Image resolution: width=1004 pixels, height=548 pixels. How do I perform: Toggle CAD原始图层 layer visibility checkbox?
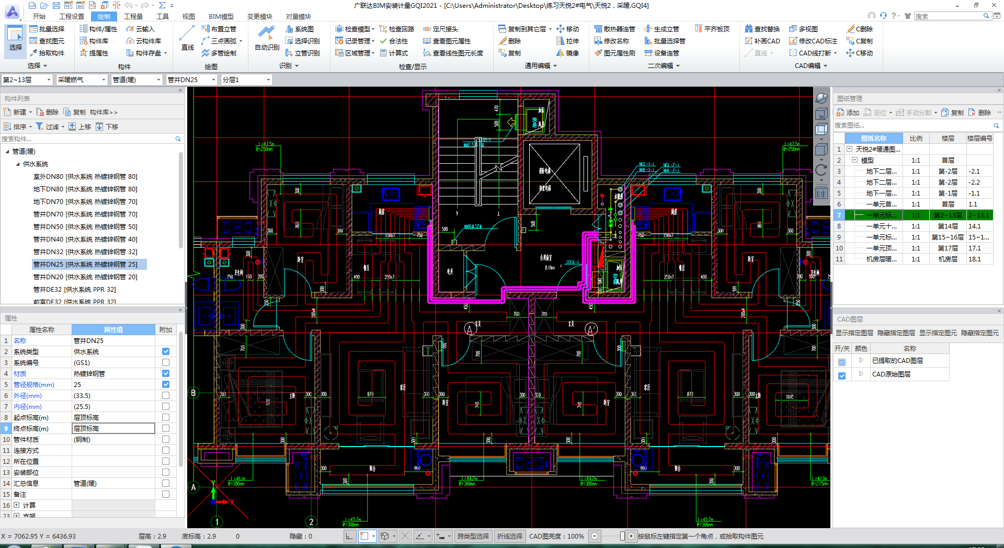click(842, 376)
